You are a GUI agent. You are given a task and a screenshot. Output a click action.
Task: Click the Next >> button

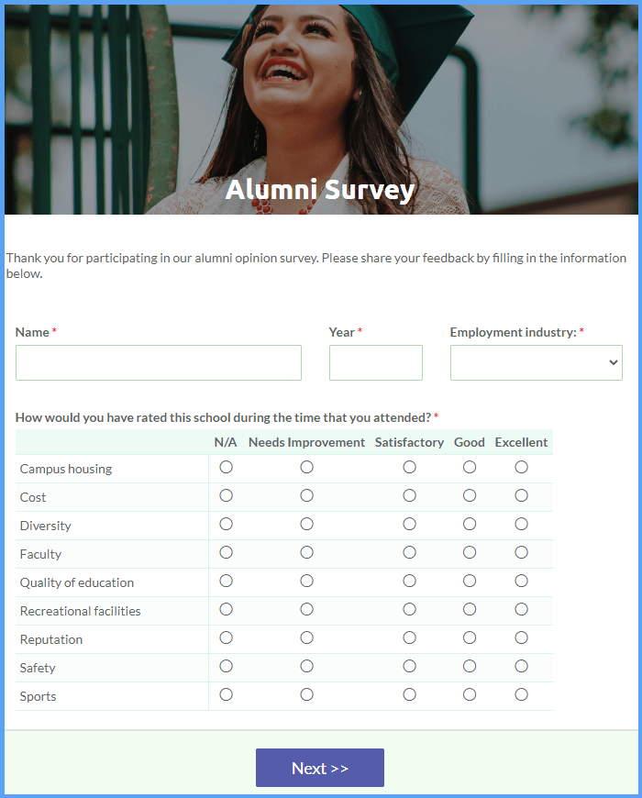point(320,768)
